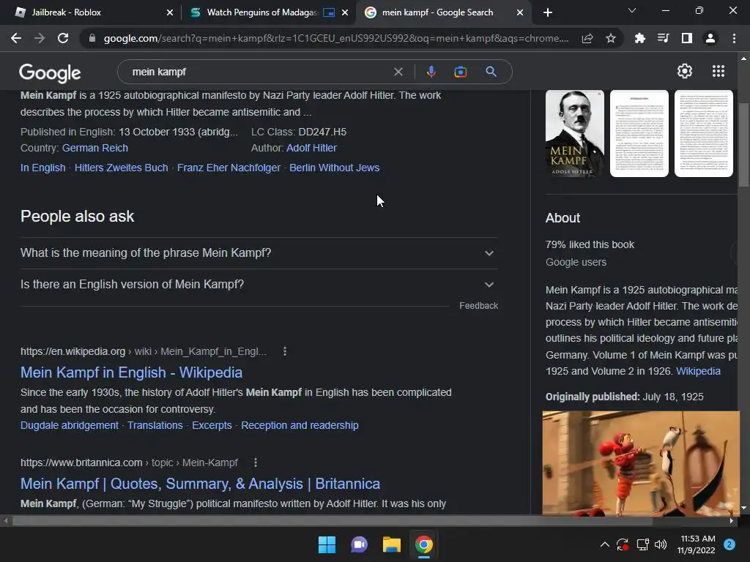This screenshot has height=562, width=750.
Task: Click the Feedback link
Action: [x=479, y=306]
